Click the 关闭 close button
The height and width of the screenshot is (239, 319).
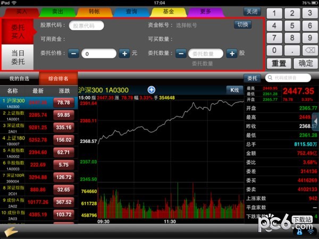coord(252,12)
